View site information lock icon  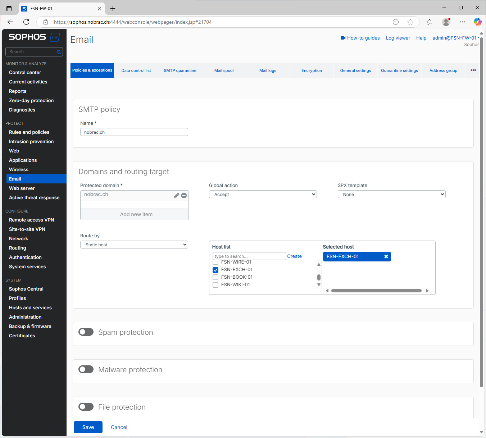(x=46, y=22)
